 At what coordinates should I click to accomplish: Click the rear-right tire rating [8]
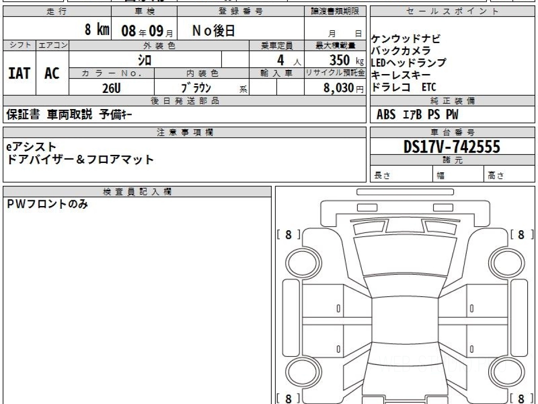tap(522, 398)
